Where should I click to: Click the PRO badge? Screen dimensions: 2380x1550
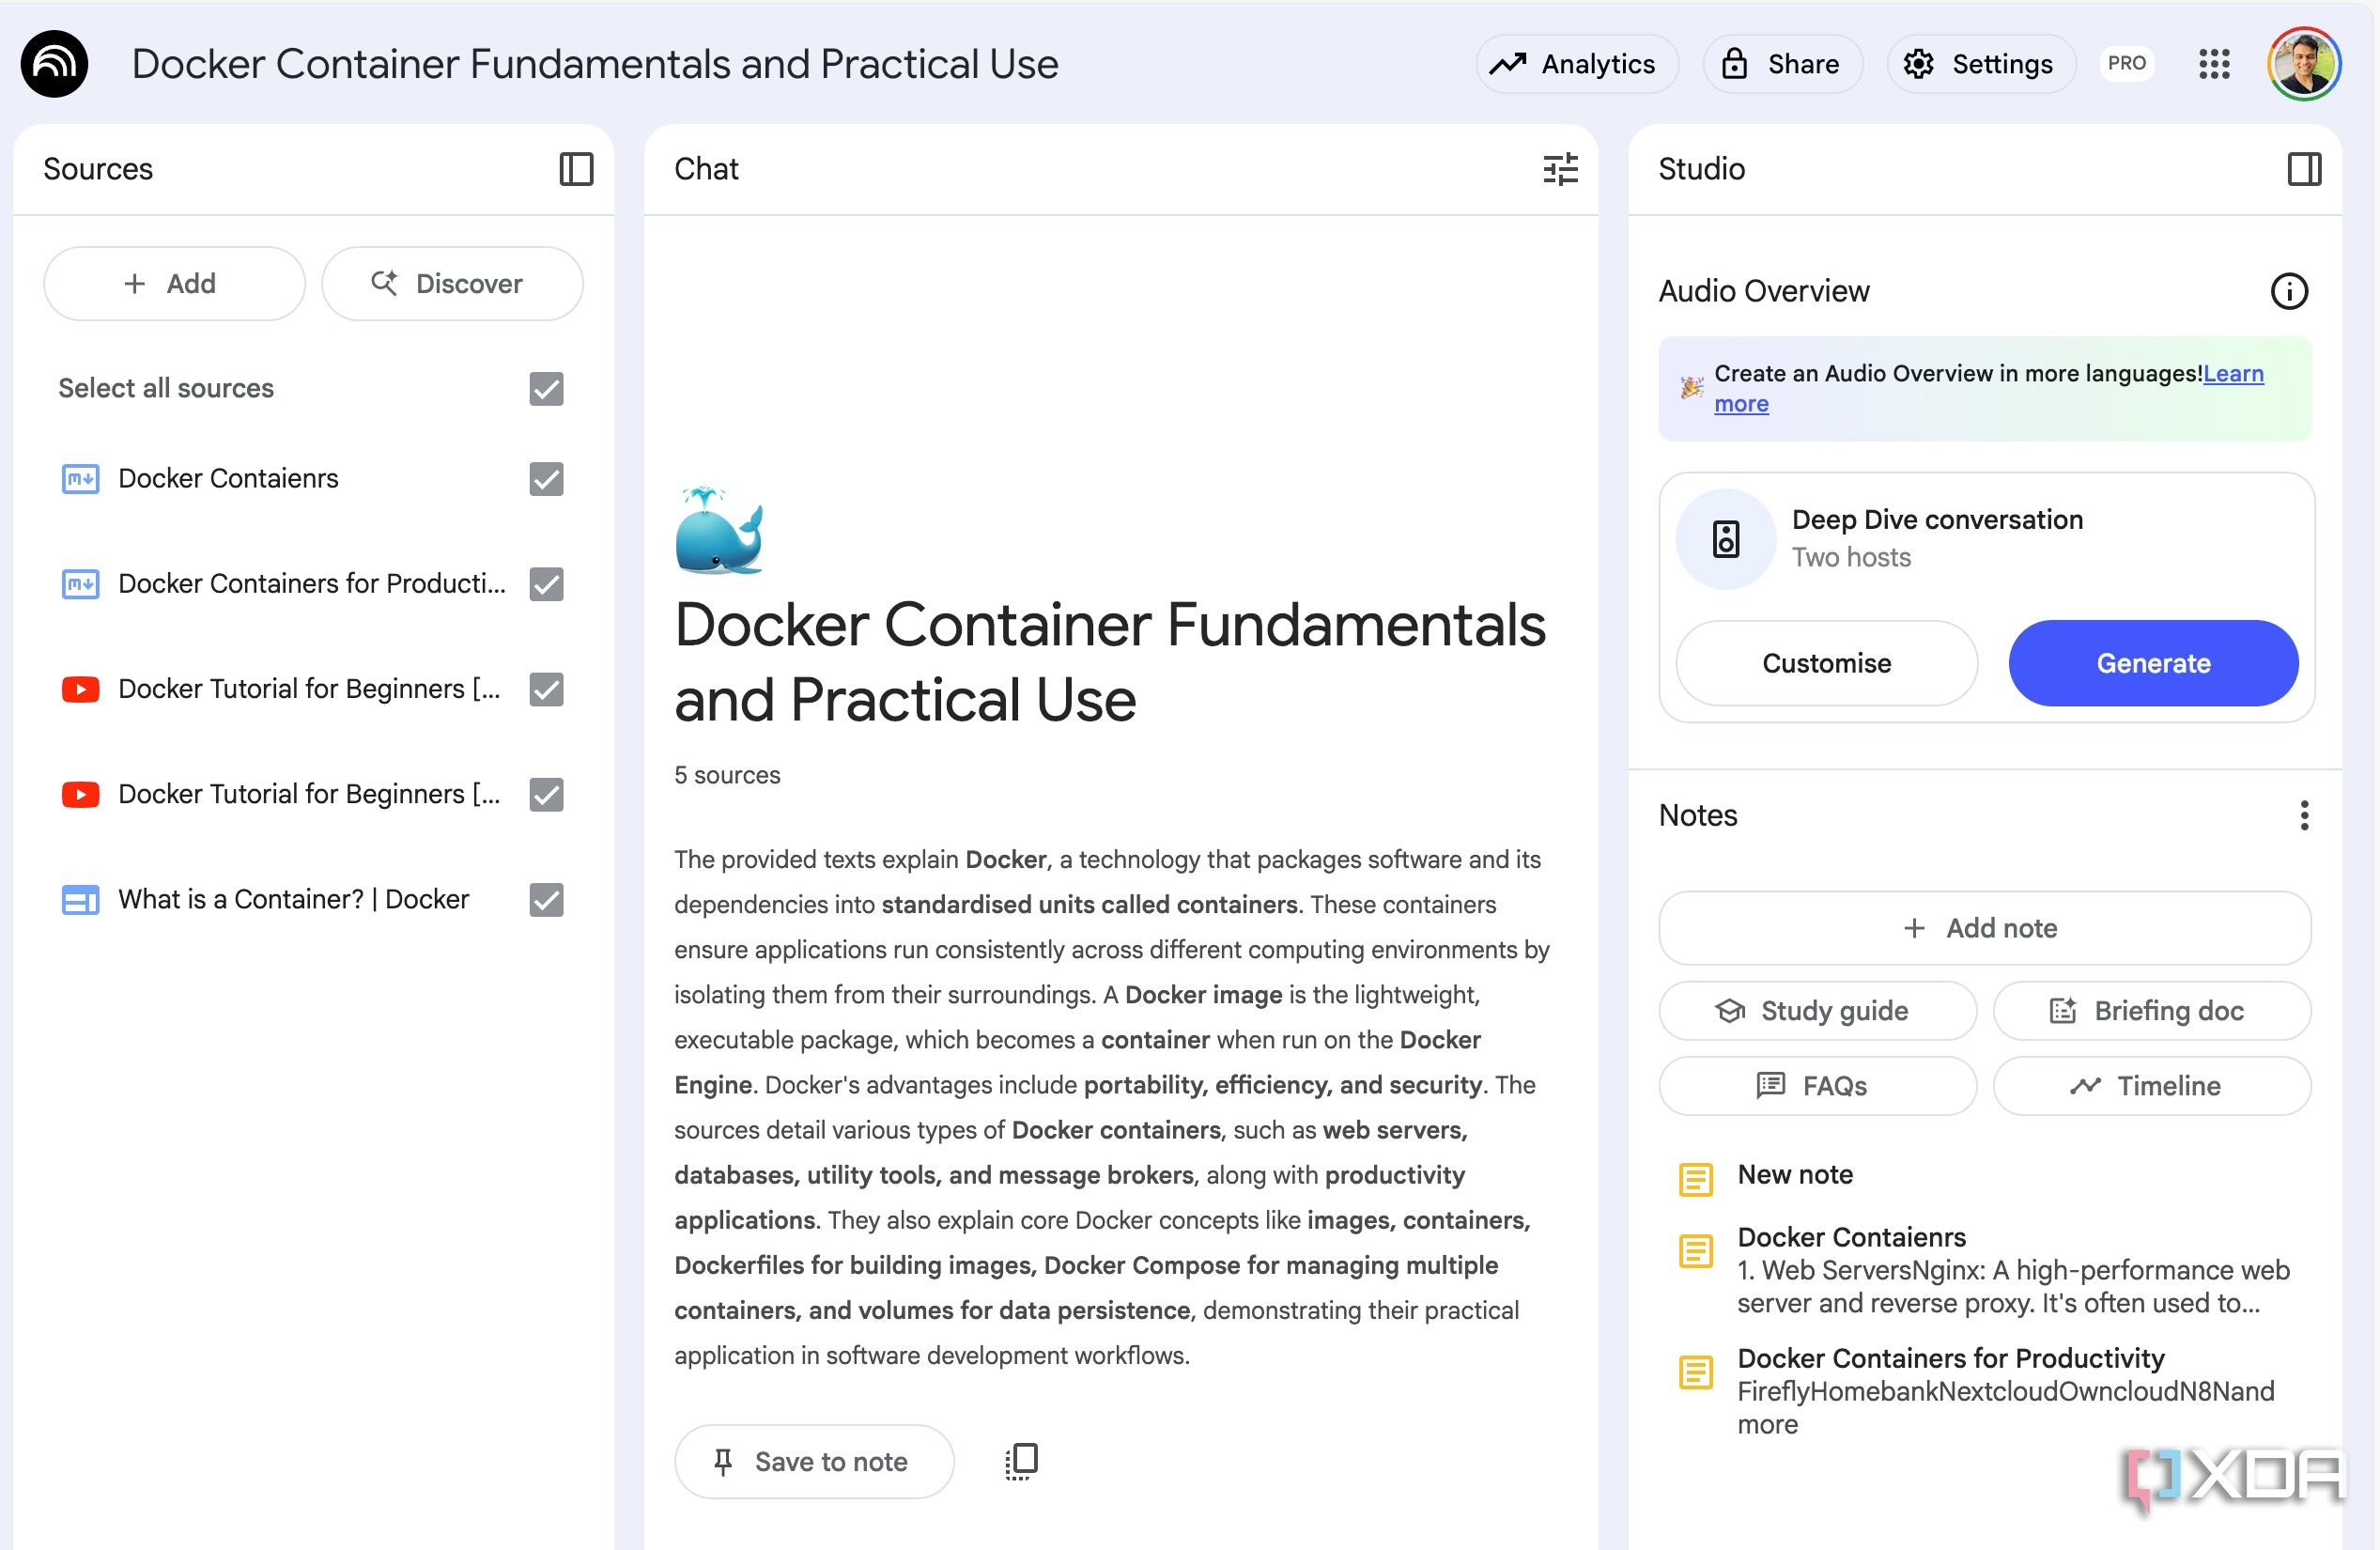point(2126,64)
